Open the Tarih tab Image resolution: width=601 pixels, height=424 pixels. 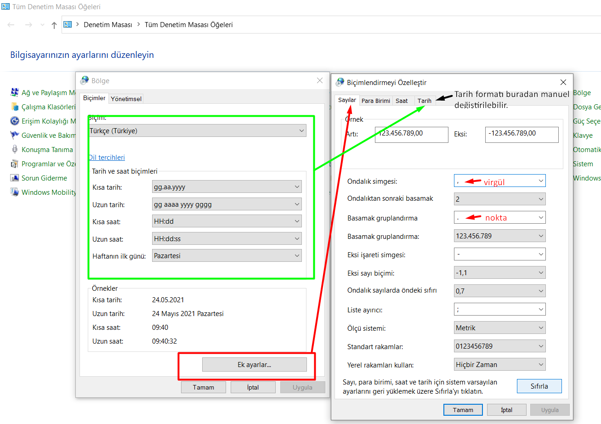[x=425, y=101]
